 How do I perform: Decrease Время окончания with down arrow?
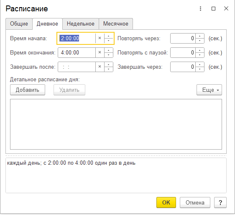point(108,55)
